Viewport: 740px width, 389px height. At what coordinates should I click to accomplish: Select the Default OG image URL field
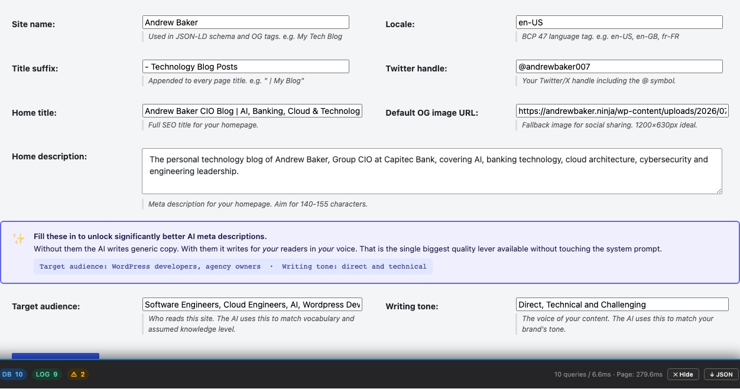[x=622, y=111]
